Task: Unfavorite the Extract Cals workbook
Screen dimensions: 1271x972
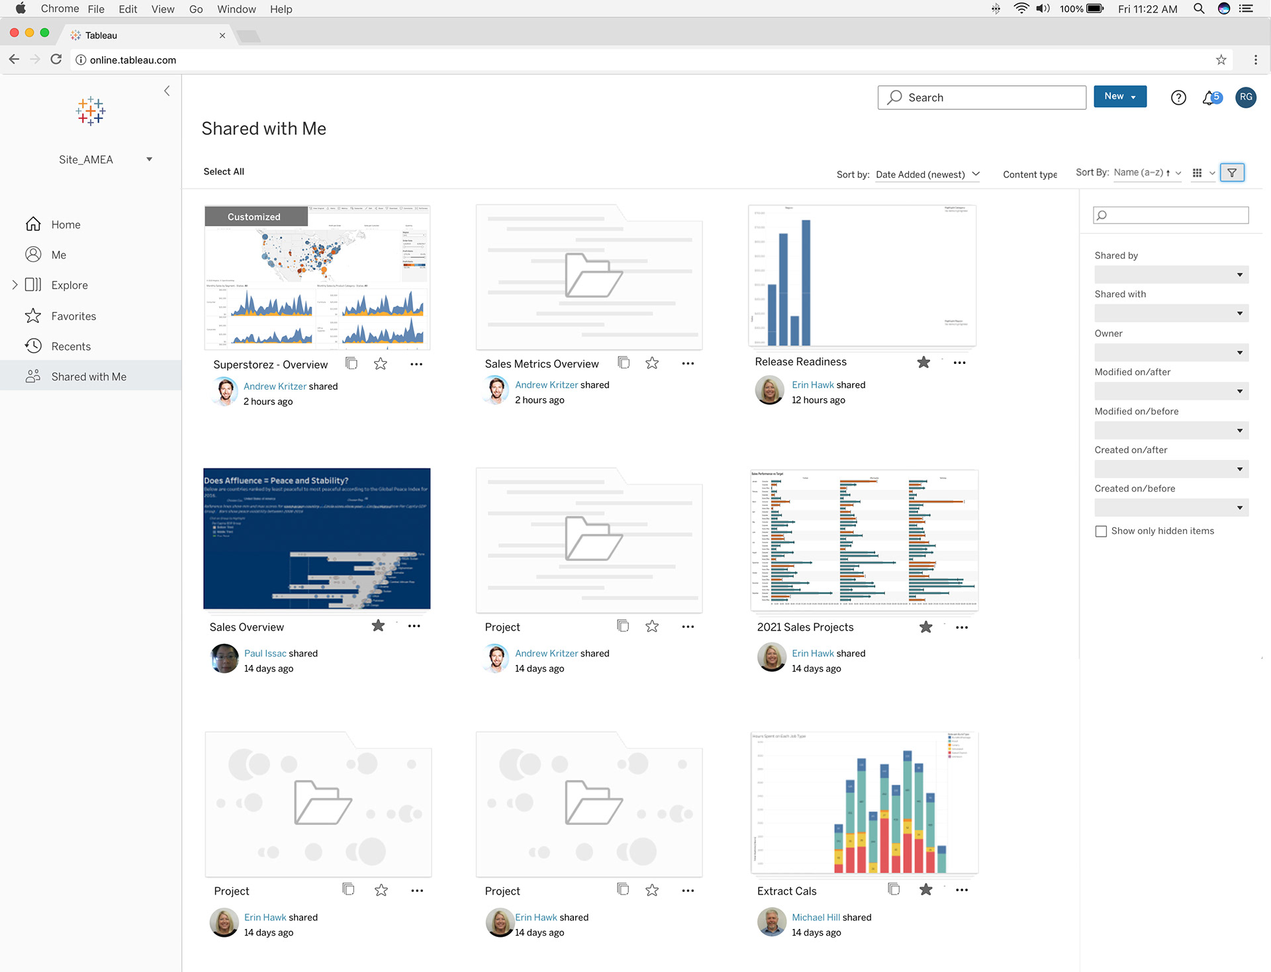Action: tap(925, 890)
